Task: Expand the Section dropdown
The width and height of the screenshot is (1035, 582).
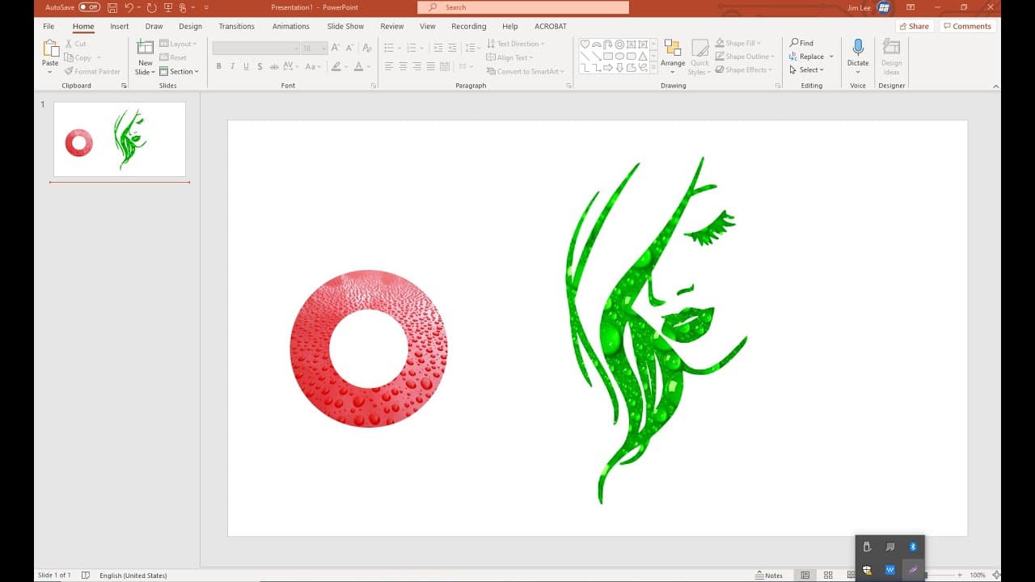Action: coord(180,71)
